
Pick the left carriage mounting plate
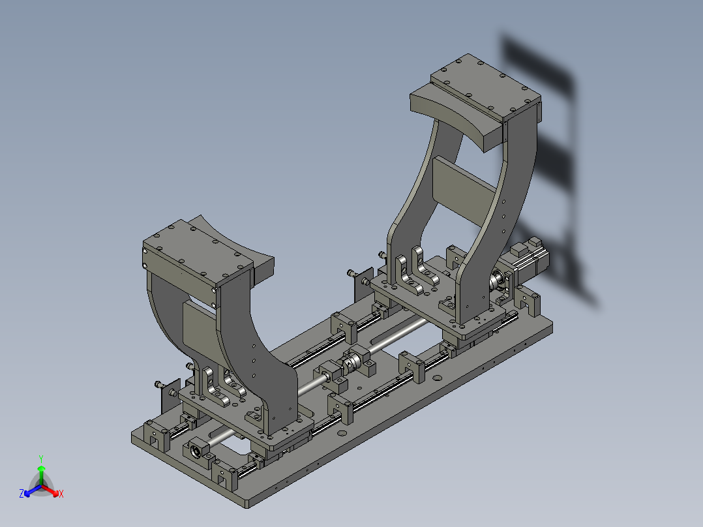coord(246,418)
